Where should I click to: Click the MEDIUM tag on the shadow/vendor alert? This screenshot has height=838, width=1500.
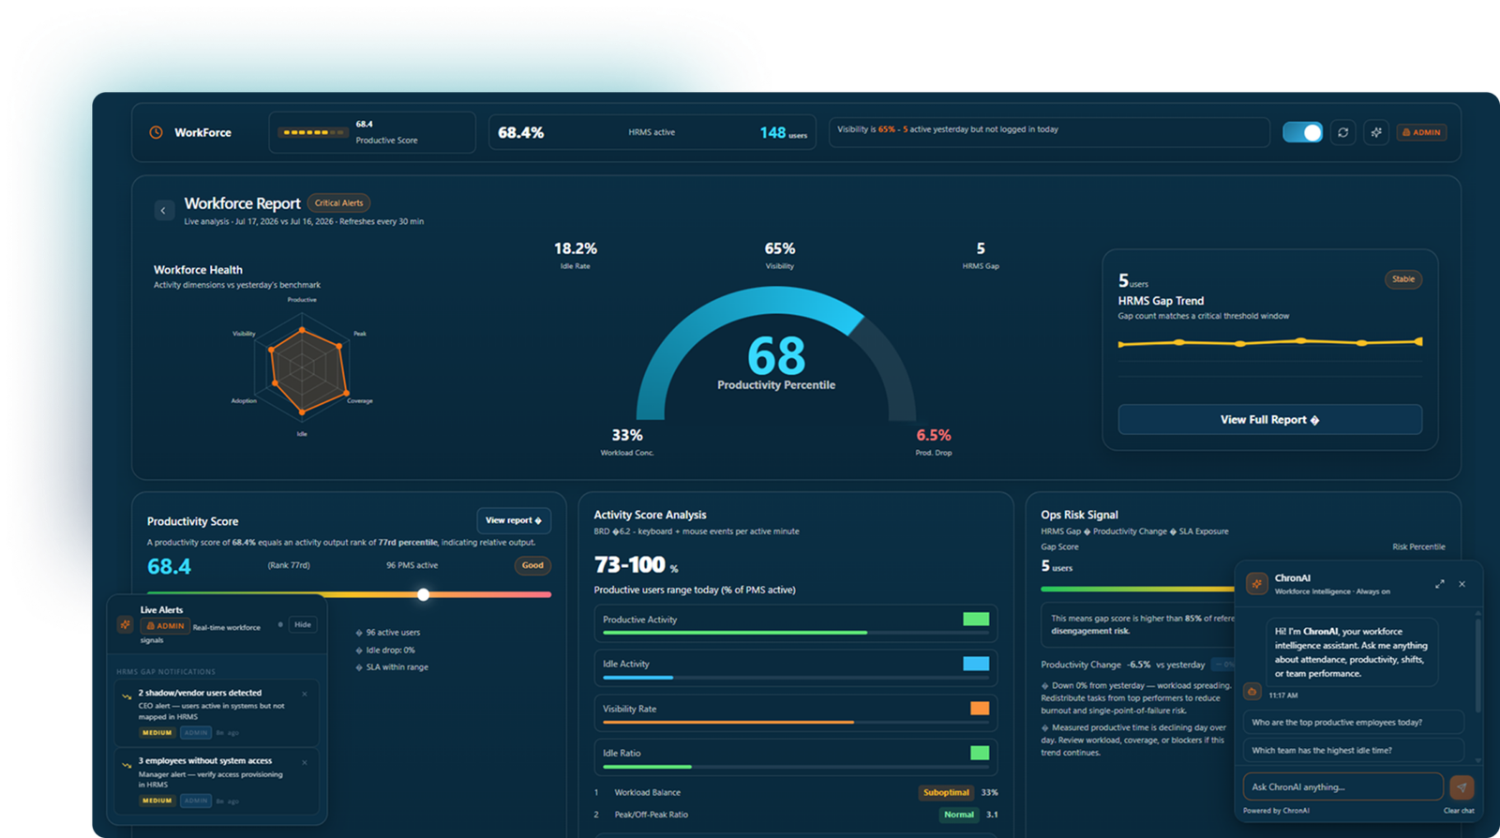[157, 733]
